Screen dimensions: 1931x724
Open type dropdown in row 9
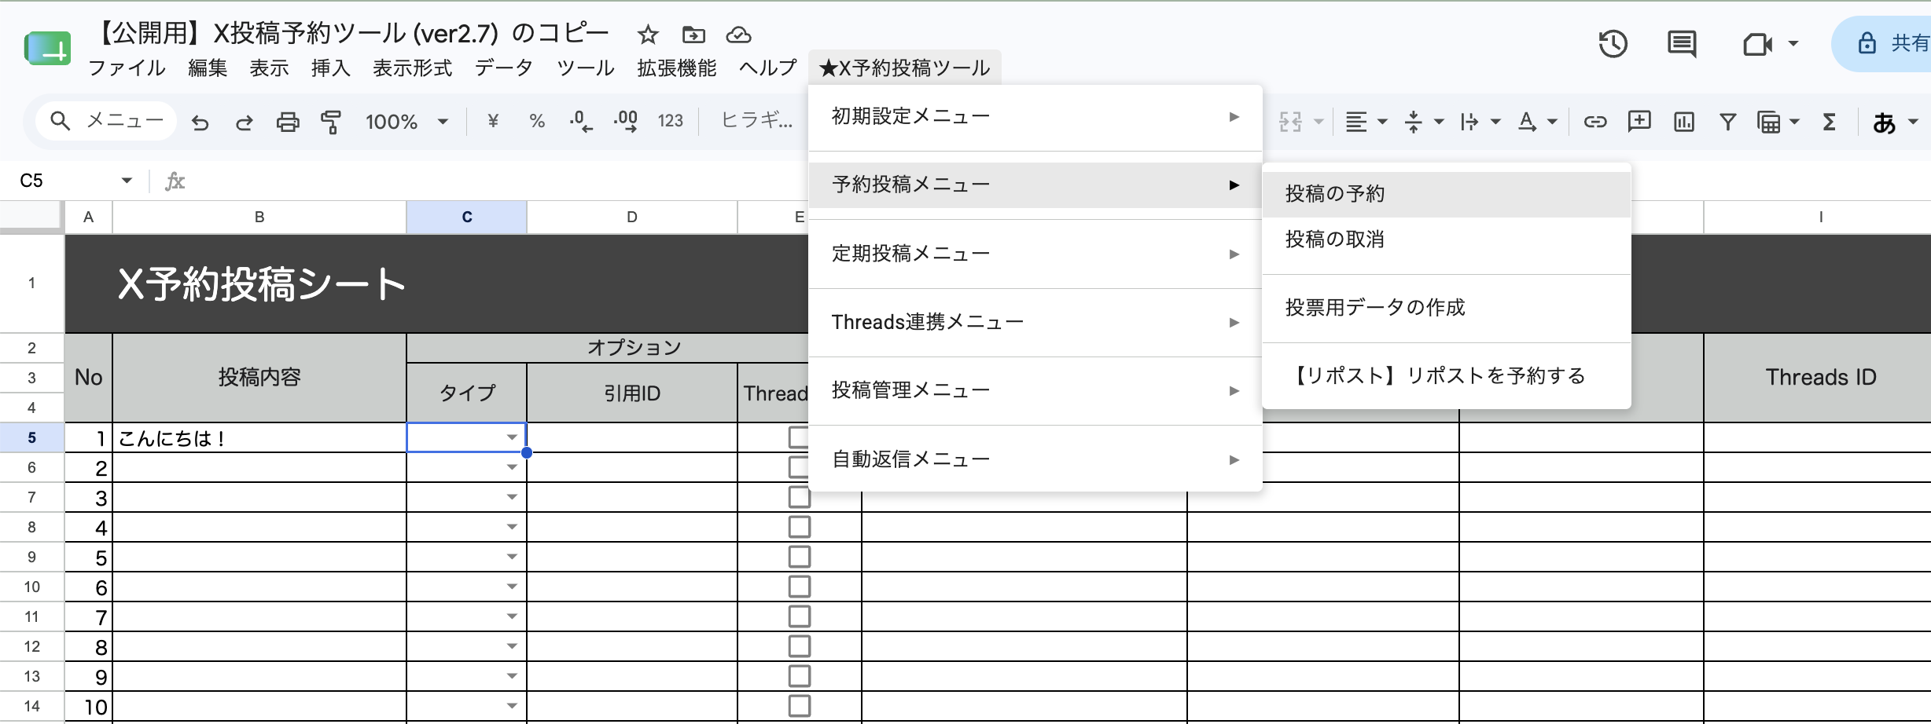(x=512, y=557)
